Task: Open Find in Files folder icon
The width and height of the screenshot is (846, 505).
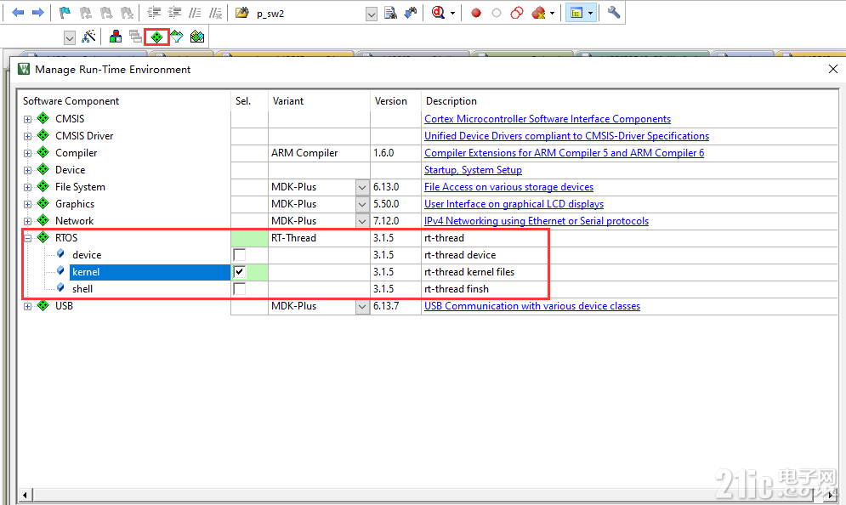Action: pyautogui.click(x=242, y=13)
